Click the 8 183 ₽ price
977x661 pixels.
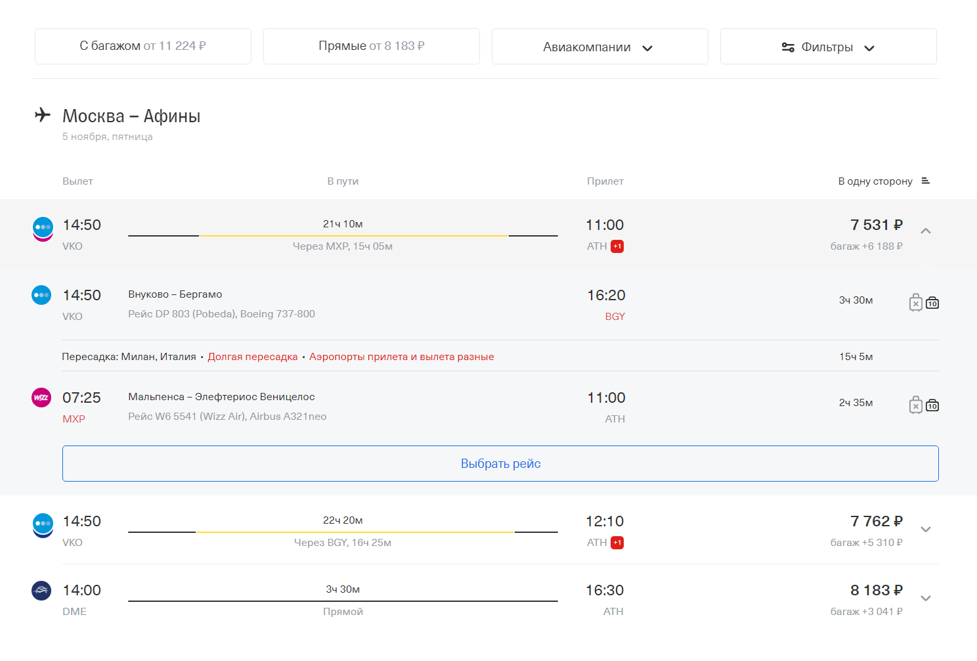877,590
